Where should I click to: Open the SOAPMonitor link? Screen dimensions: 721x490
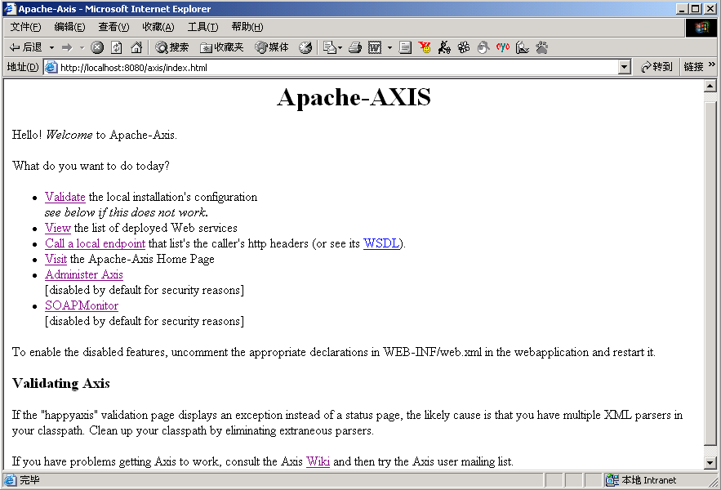pyautogui.click(x=82, y=305)
